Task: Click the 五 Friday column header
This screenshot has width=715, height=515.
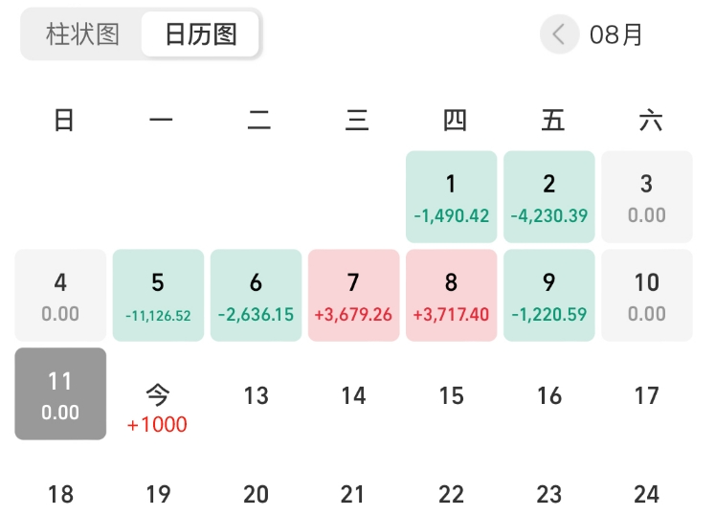Action: pyautogui.click(x=552, y=121)
